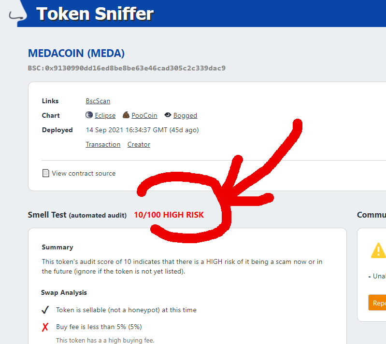
Task: Open the BscScan link
Action: [x=98, y=101]
